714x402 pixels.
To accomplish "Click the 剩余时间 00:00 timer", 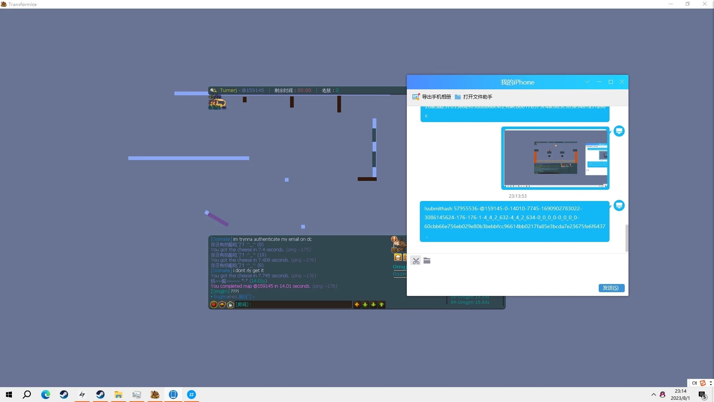I will [x=293, y=90].
